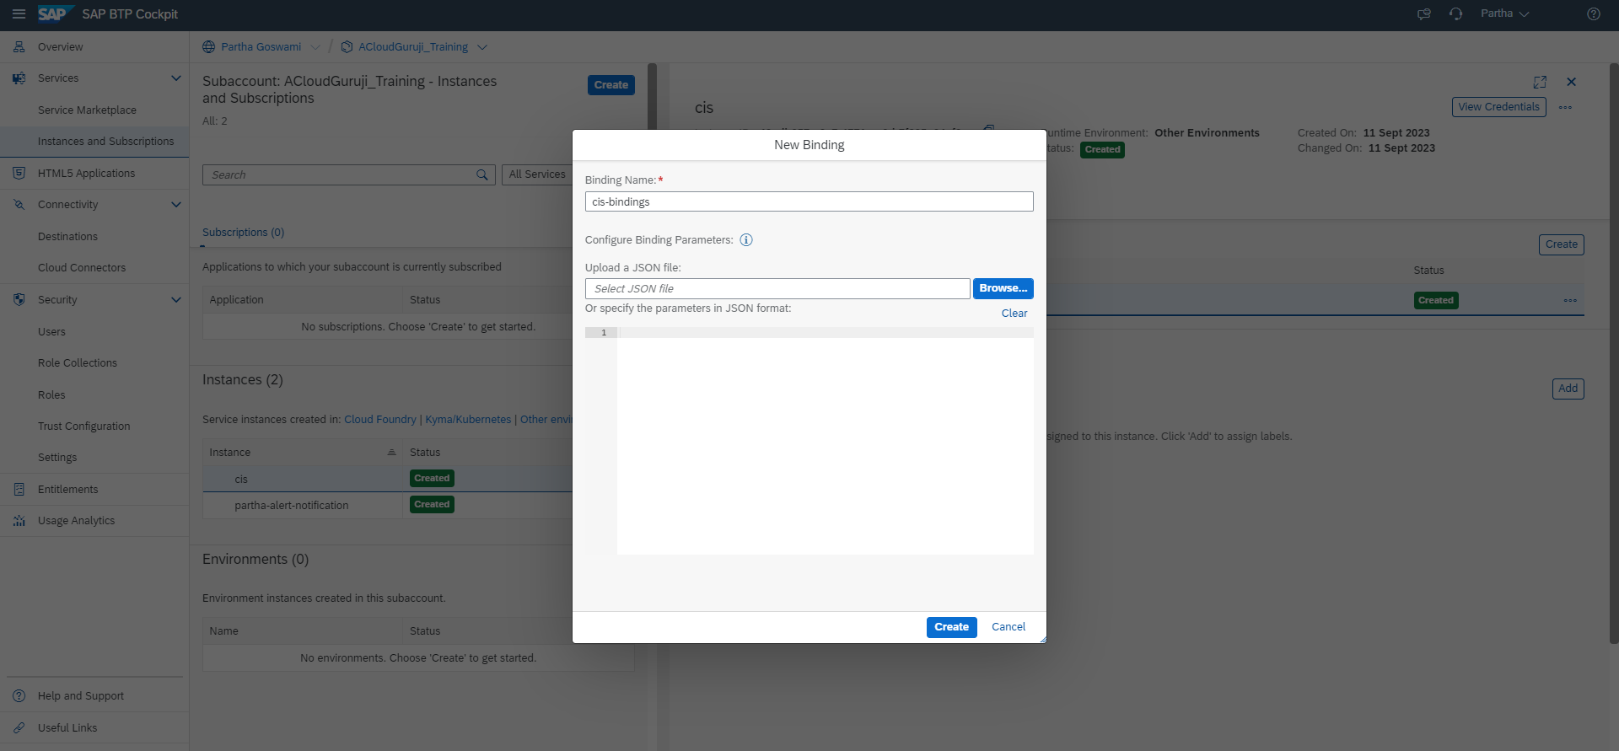The width and height of the screenshot is (1619, 751).
Task: Expand the ACloudGuruji_Training breadcrumb dropdown
Action: pyautogui.click(x=482, y=47)
